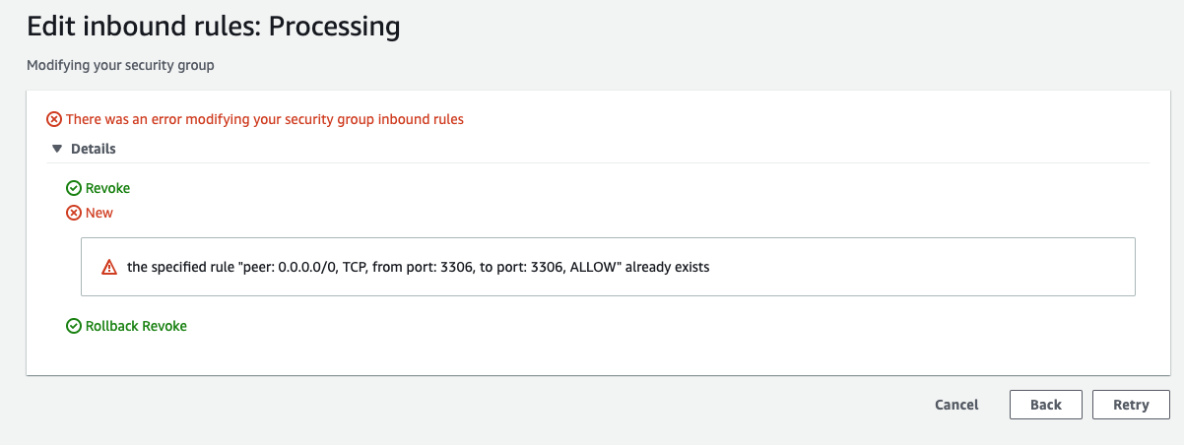Click the red X icon next to New
Viewport: 1184px width, 445px height.
(x=74, y=213)
